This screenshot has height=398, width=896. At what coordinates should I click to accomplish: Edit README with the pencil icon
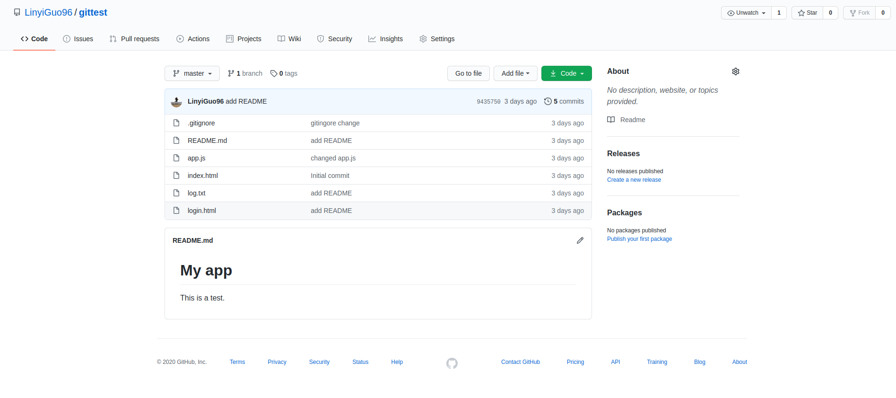tap(580, 240)
